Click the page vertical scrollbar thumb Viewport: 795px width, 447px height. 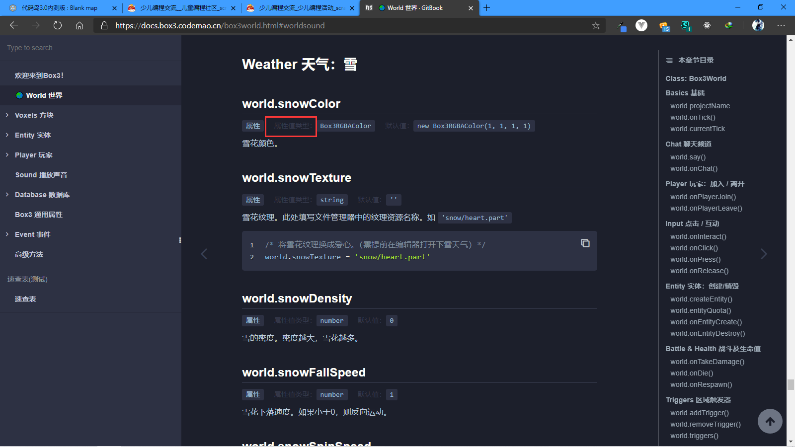pos(791,384)
